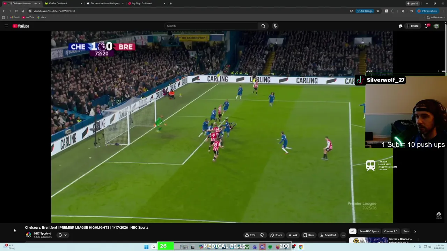Click into the YouTube Search field
The image size is (447, 251).
(211, 26)
